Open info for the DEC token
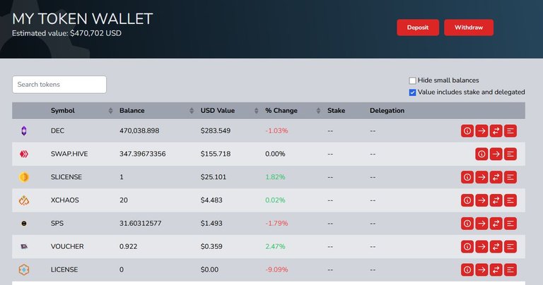Image resolution: width=543 pixels, height=285 pixels. click(x=467, y=131)
